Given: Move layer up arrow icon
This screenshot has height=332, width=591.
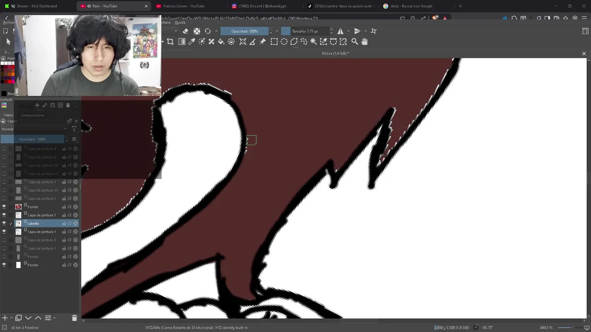Looking at the screenshot, I should point(38,318).
